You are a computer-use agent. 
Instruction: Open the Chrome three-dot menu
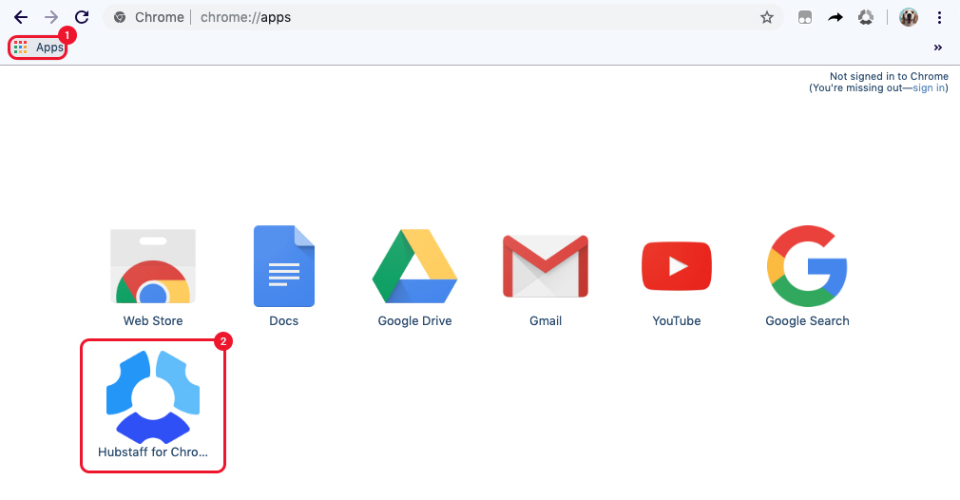pyautogui.click(x=939, y=17)
